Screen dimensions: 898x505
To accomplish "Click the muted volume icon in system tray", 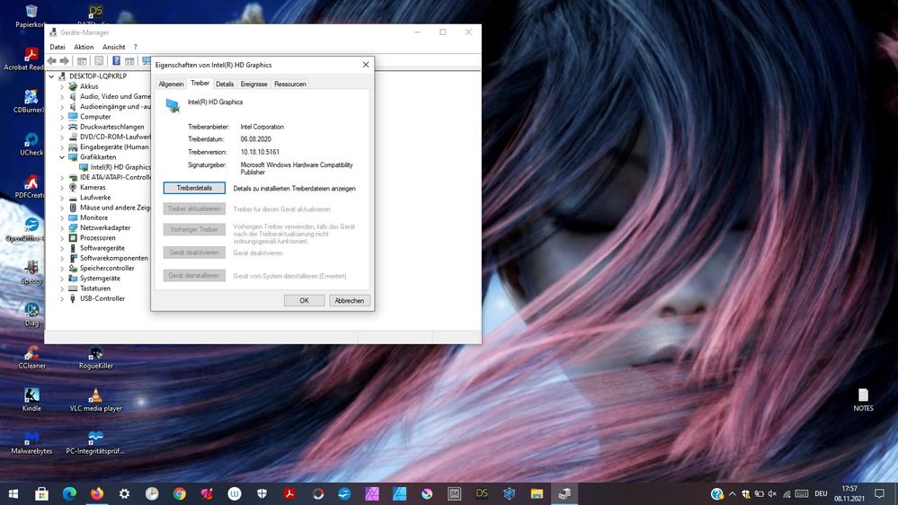I will click(772, 493).
